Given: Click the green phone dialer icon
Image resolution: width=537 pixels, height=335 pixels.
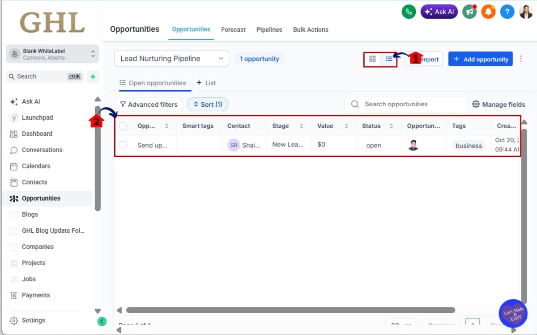Looking at the screenshot, I should (409, 12).
